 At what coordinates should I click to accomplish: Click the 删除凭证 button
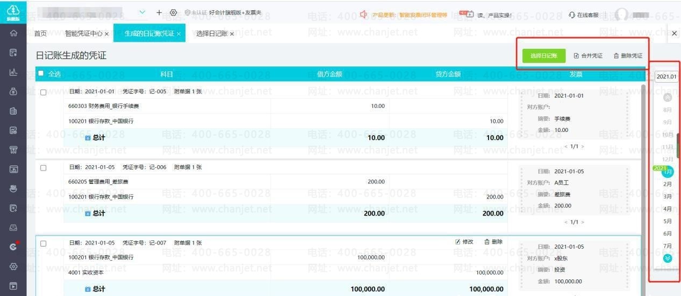[x=628, y=56]
